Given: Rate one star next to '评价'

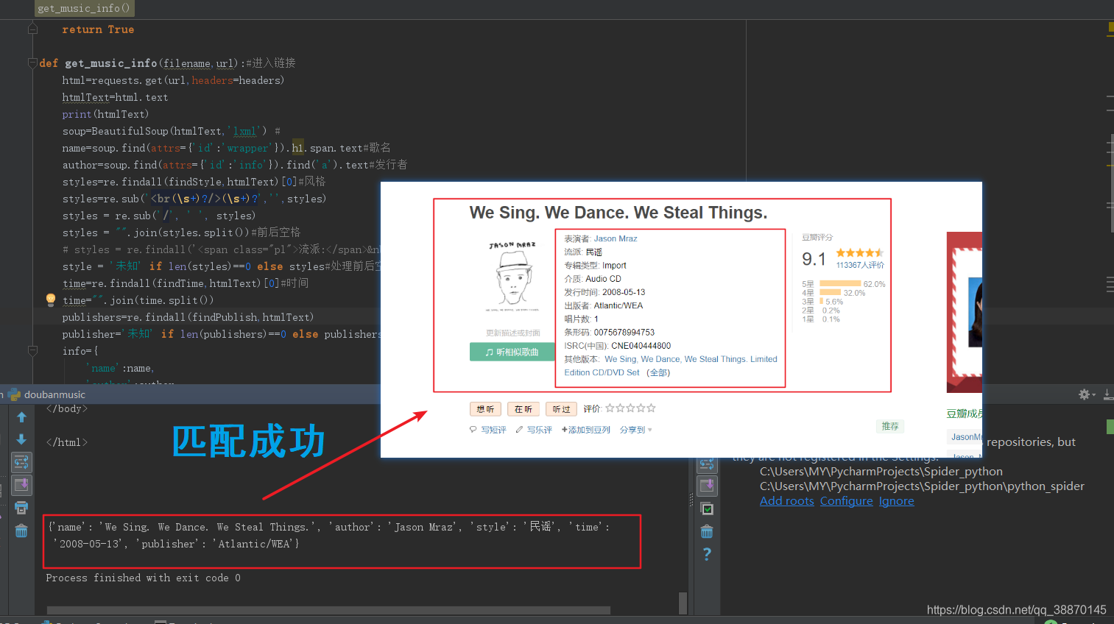Looking at the screenshot, I should [x=610, y=408].
